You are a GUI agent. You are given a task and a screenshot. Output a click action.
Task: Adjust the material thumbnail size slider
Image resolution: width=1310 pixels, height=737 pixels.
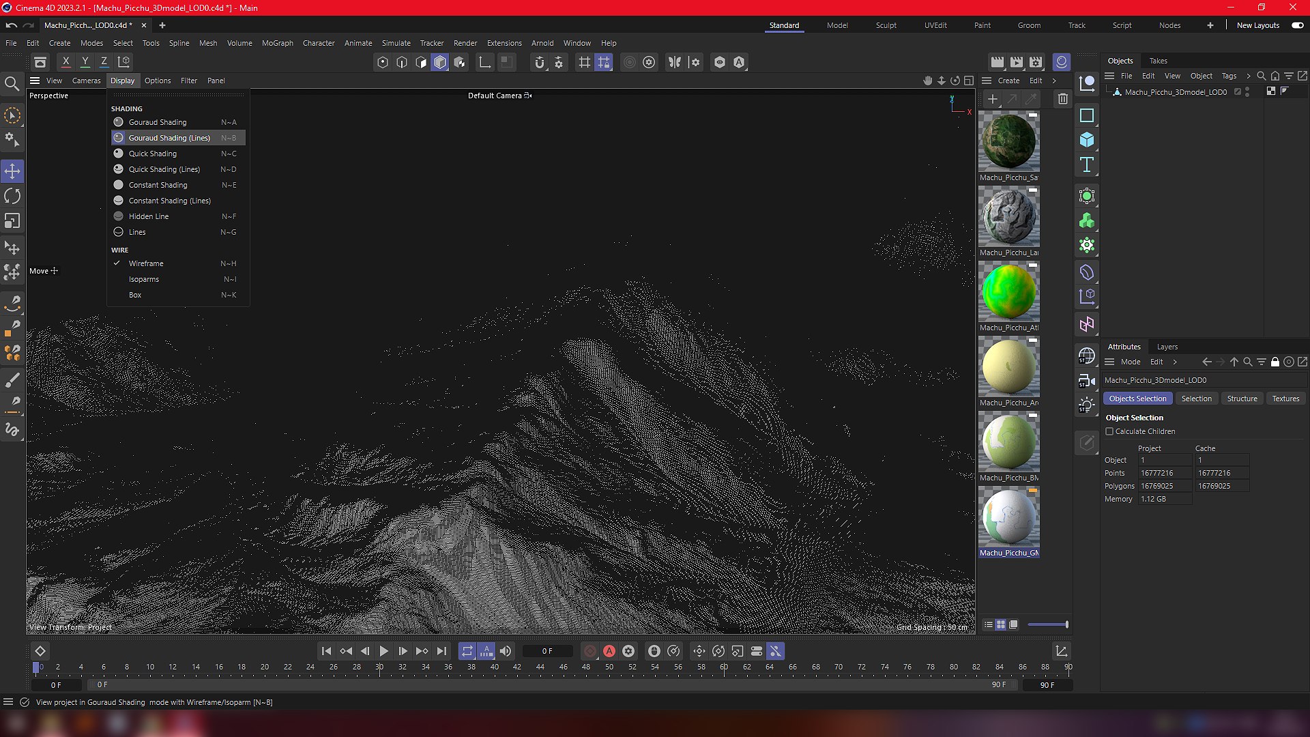pyautogui.click(x=1048, y=624)
